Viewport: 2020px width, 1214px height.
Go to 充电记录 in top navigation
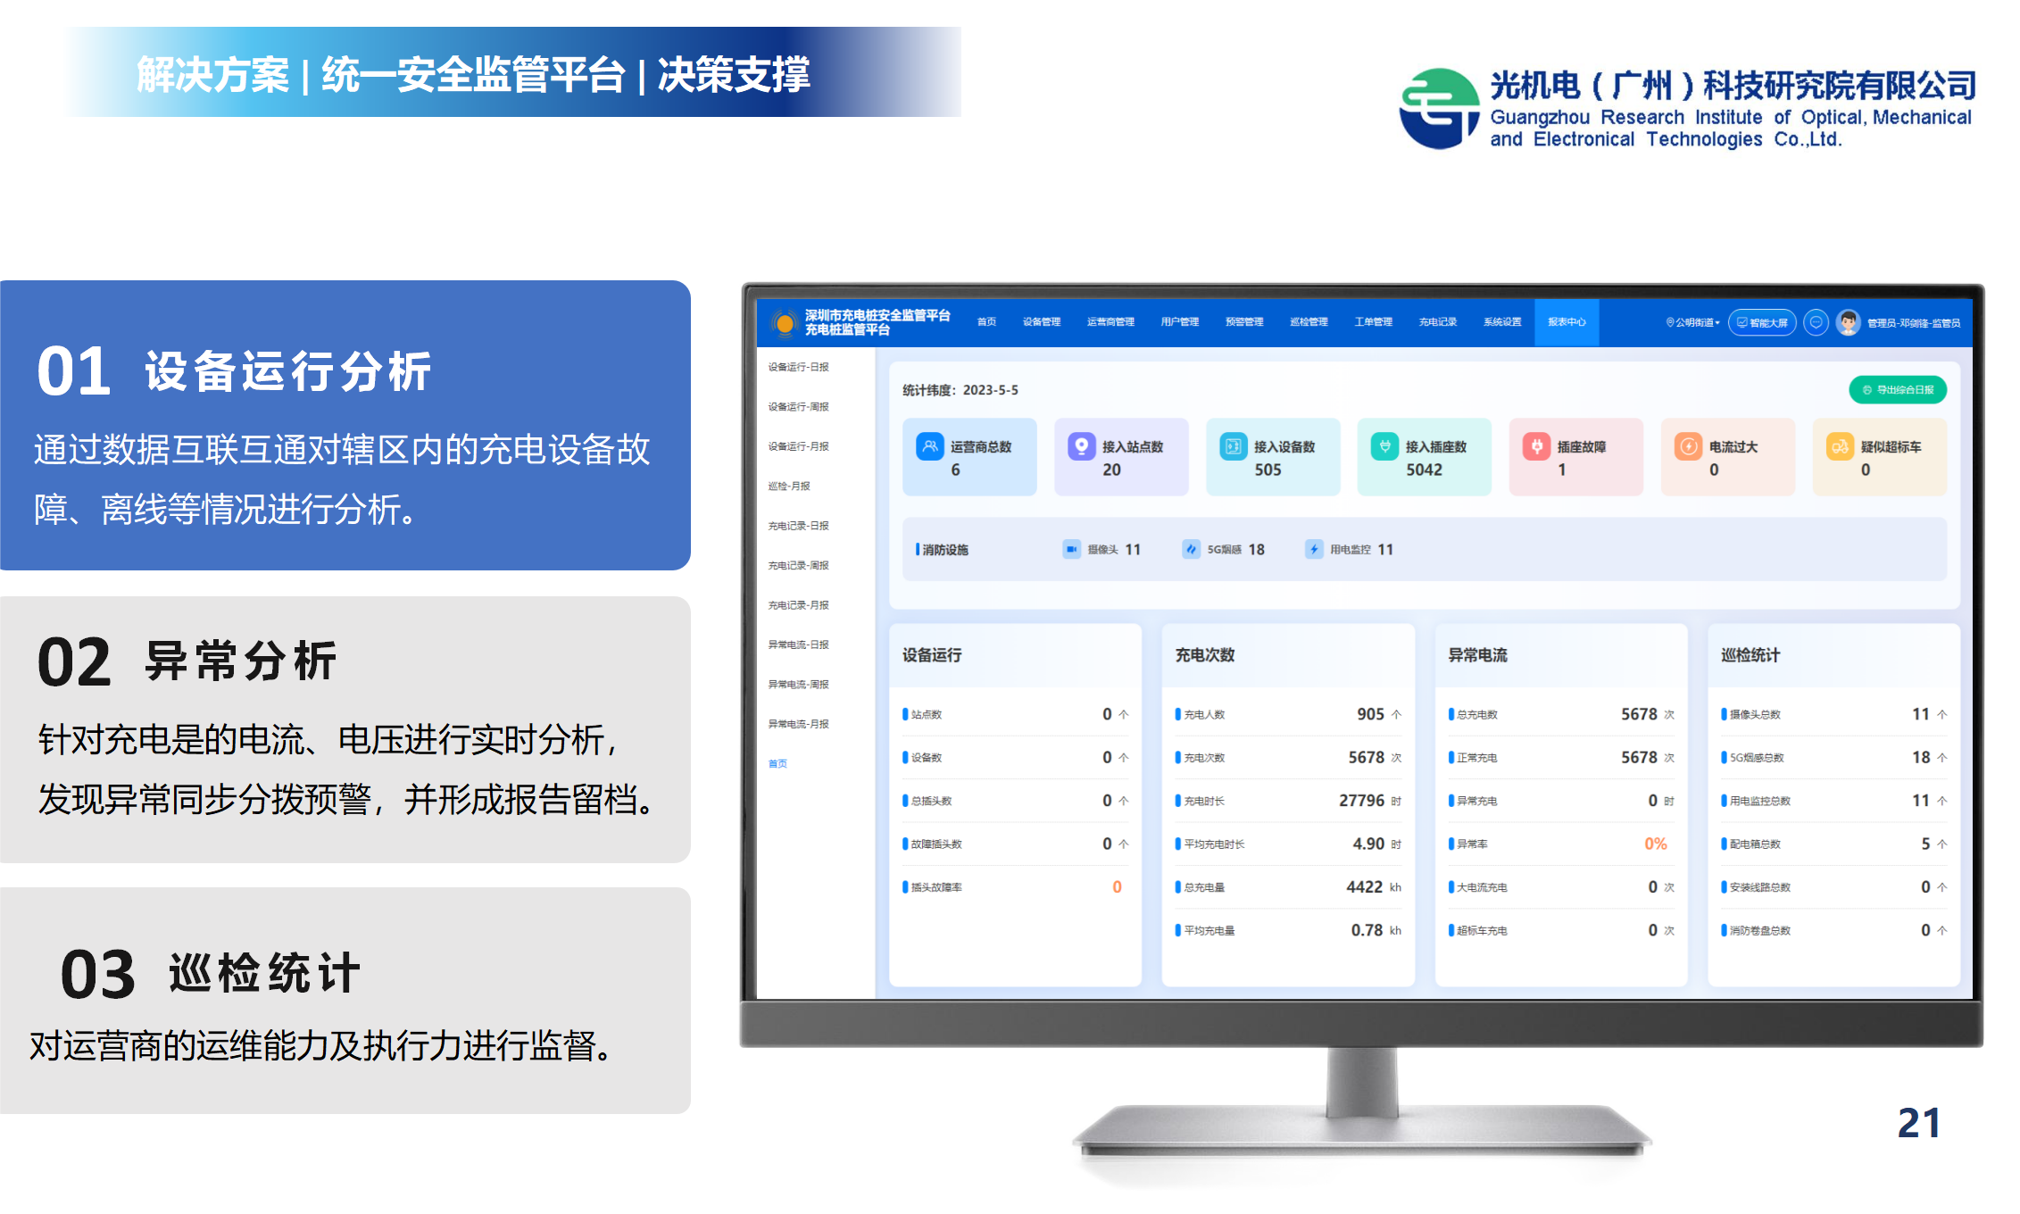click(x=1438, y=322)
